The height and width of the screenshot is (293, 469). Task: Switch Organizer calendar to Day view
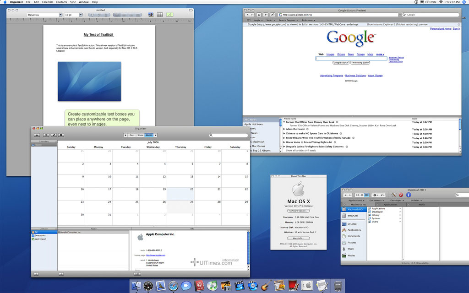(x=131, y=135)
